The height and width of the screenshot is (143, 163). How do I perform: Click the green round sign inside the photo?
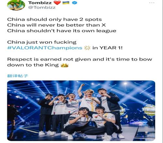point(150,110)
